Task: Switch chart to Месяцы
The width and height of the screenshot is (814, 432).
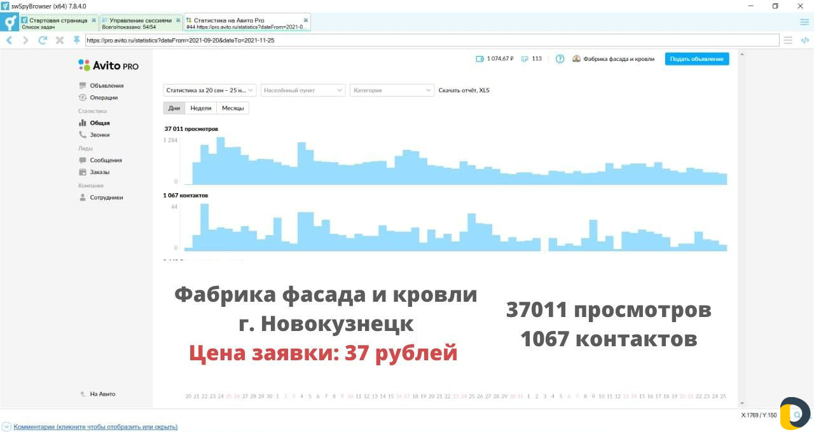Action: coord(233,108)
